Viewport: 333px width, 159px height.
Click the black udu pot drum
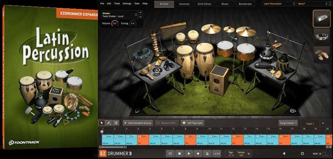coord(267,54)
